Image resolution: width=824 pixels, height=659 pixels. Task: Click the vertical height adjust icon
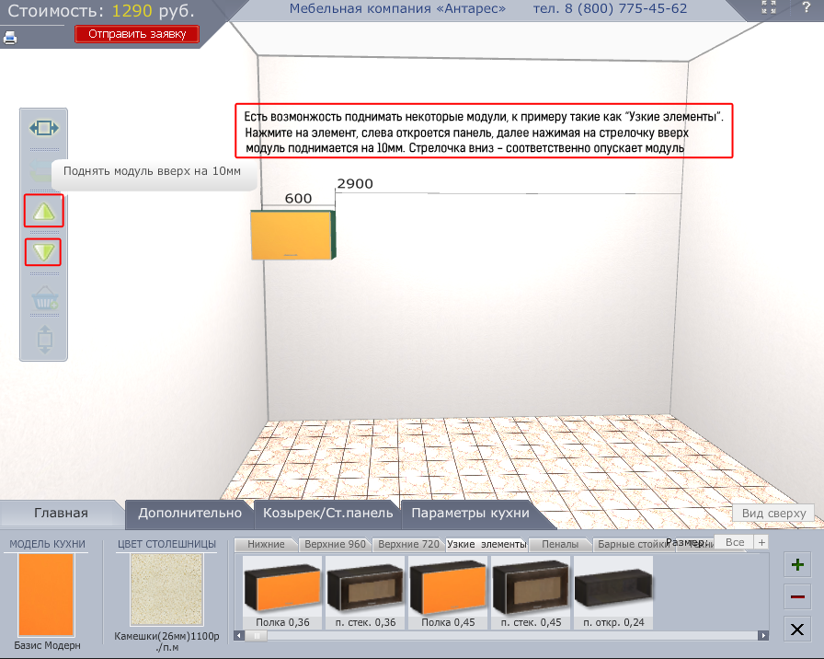pos(44,338)
